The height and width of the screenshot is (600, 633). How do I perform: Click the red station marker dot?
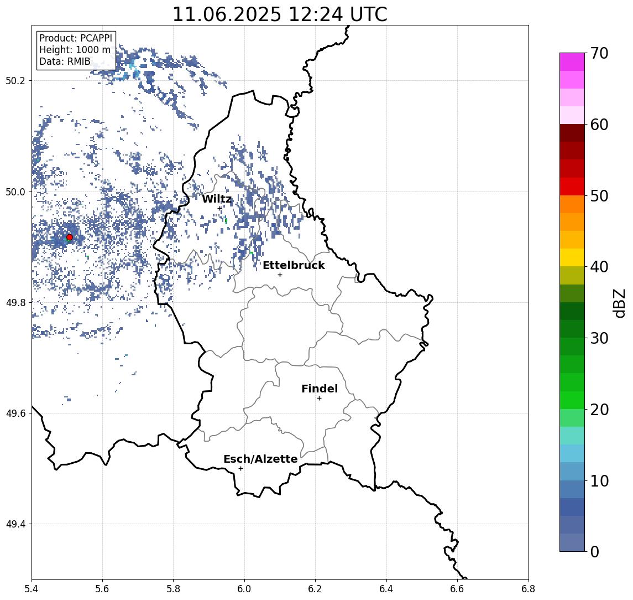70,237
